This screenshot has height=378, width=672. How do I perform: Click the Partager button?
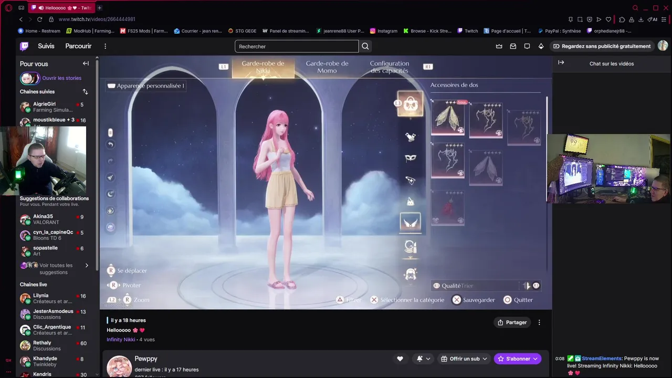pos(512,322)
